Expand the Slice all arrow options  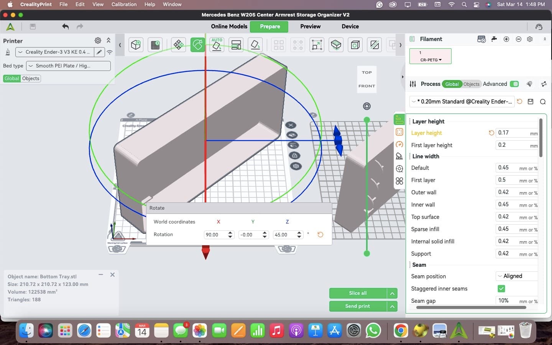point(392,293)
